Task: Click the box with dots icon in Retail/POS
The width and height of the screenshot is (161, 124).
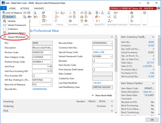Action: pyautogui.click(x=97, y=17)
